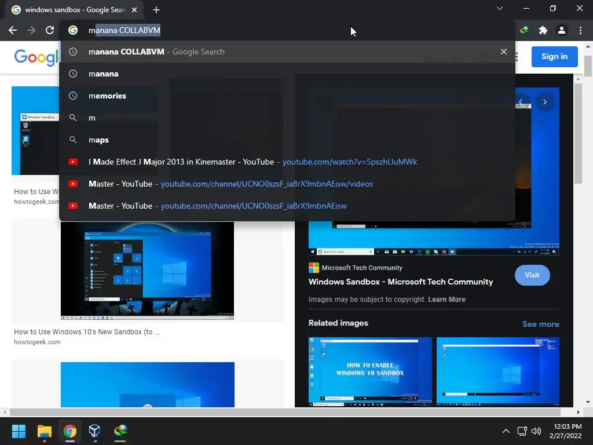593x445 pixels.
Task: Open the tab search chevron
Action: [x=500, y=8]
